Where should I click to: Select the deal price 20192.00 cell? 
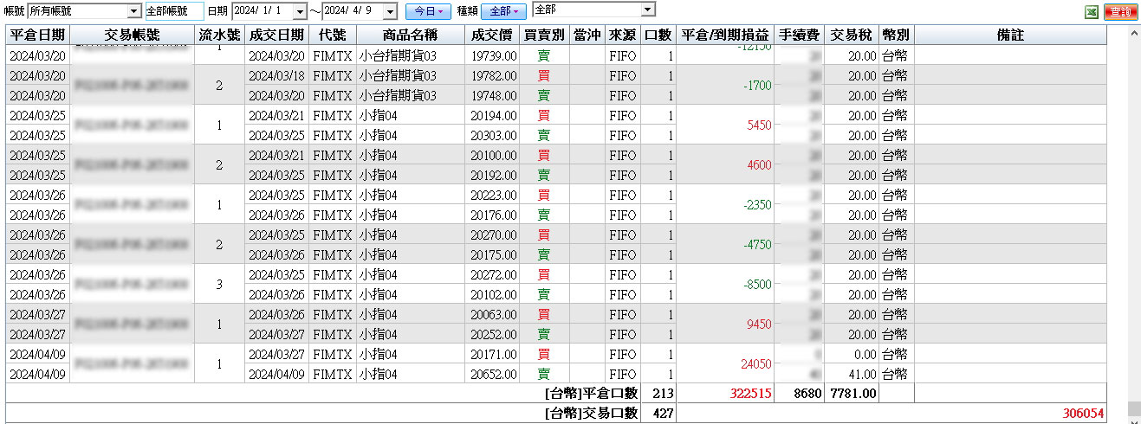[x=494, y=175]
